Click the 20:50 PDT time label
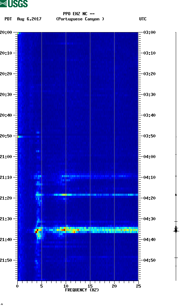Screen dimensions: 191x308 (6, 136)
